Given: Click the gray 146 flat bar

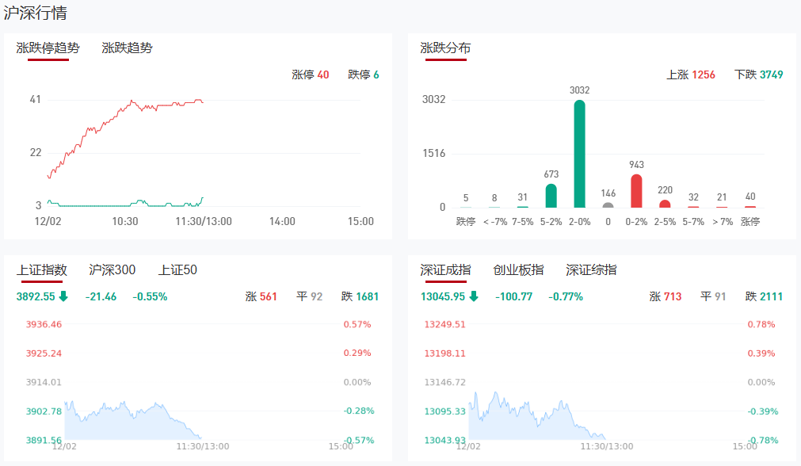Looking at the screenshot, I should (x=608, y=205).
